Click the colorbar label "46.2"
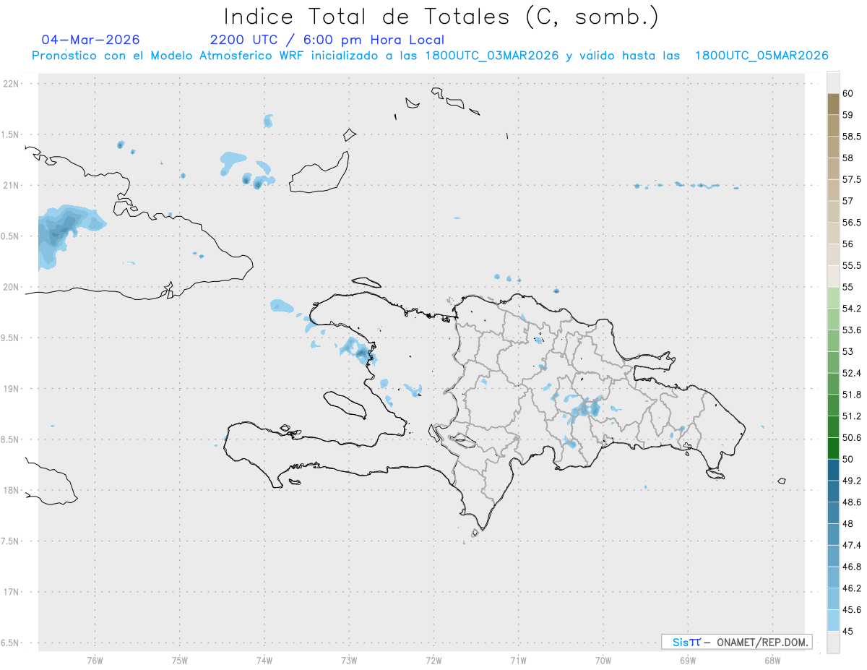The width and height of the screenshot is (867, 670). [851, 588]
